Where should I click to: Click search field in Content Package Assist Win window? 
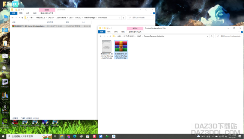(x=229, y=36)
